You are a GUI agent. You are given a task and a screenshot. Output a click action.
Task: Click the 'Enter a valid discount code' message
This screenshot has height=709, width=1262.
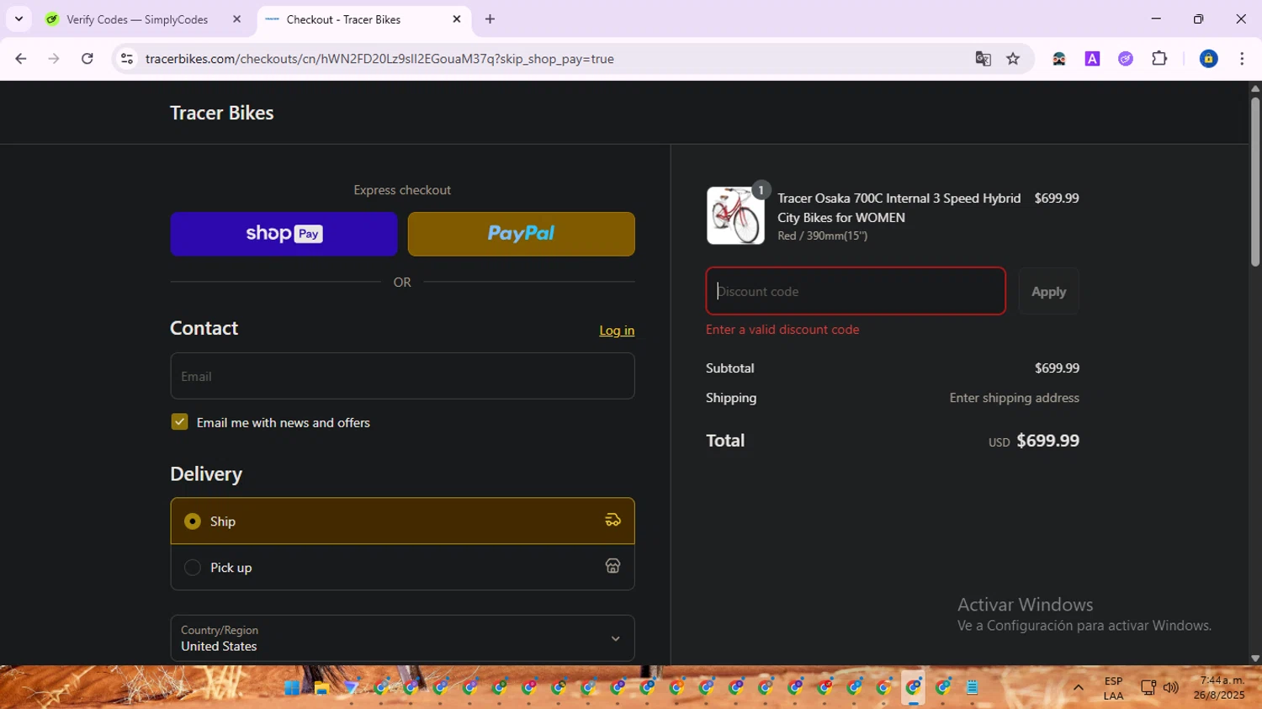(x=782, y=330)
